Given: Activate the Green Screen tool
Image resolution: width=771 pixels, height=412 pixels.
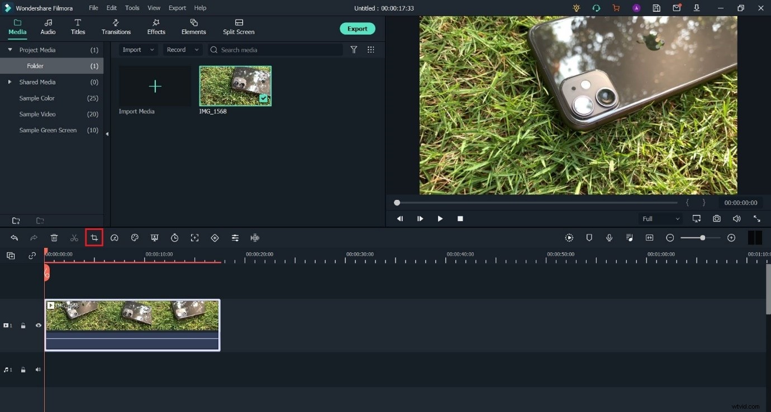Looking at the screenshot, I should [155, 238].
